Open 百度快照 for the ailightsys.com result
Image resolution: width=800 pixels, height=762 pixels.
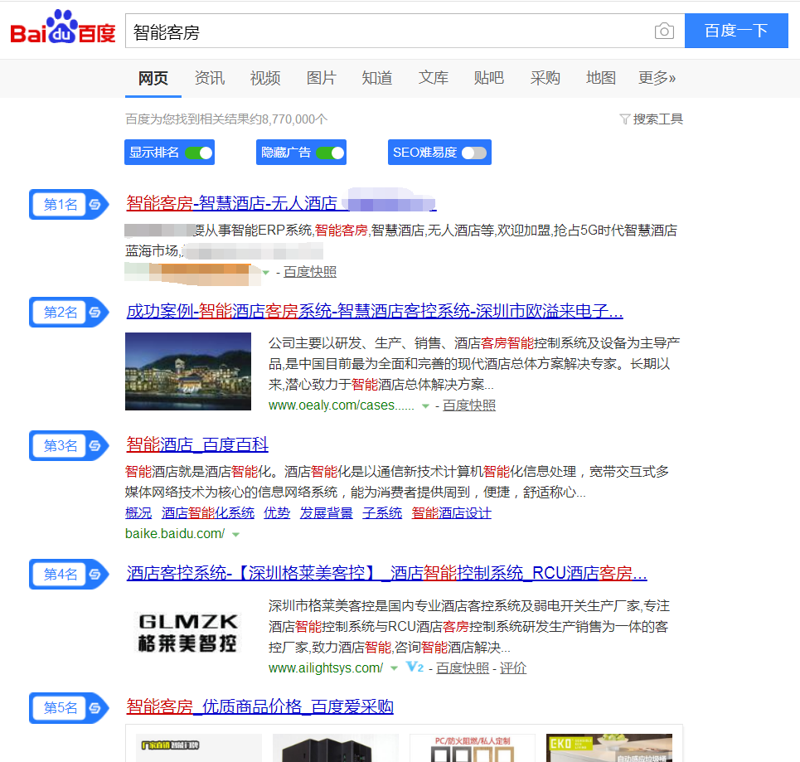(463, 668)
